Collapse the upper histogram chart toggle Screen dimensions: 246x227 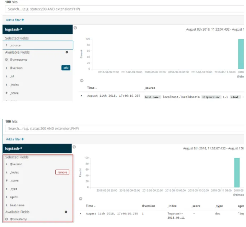pos(82,80)
